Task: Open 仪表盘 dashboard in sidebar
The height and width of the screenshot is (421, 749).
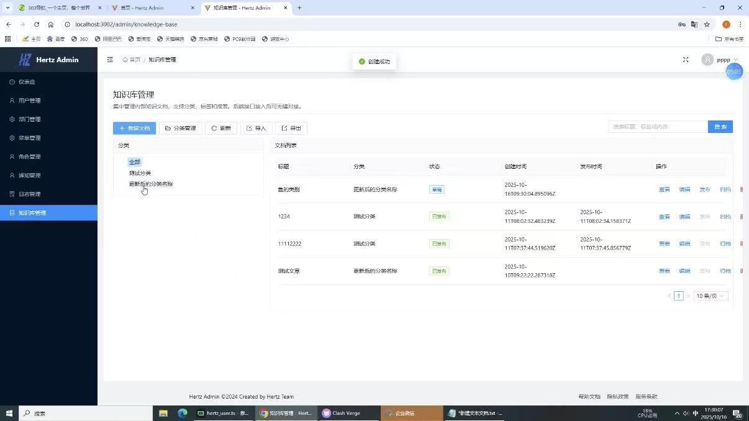Action: point(48,82)
